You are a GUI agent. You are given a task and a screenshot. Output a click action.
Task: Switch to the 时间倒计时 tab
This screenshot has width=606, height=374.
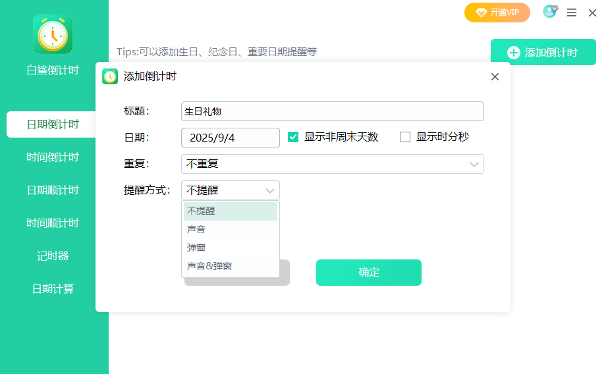point(53,157)
